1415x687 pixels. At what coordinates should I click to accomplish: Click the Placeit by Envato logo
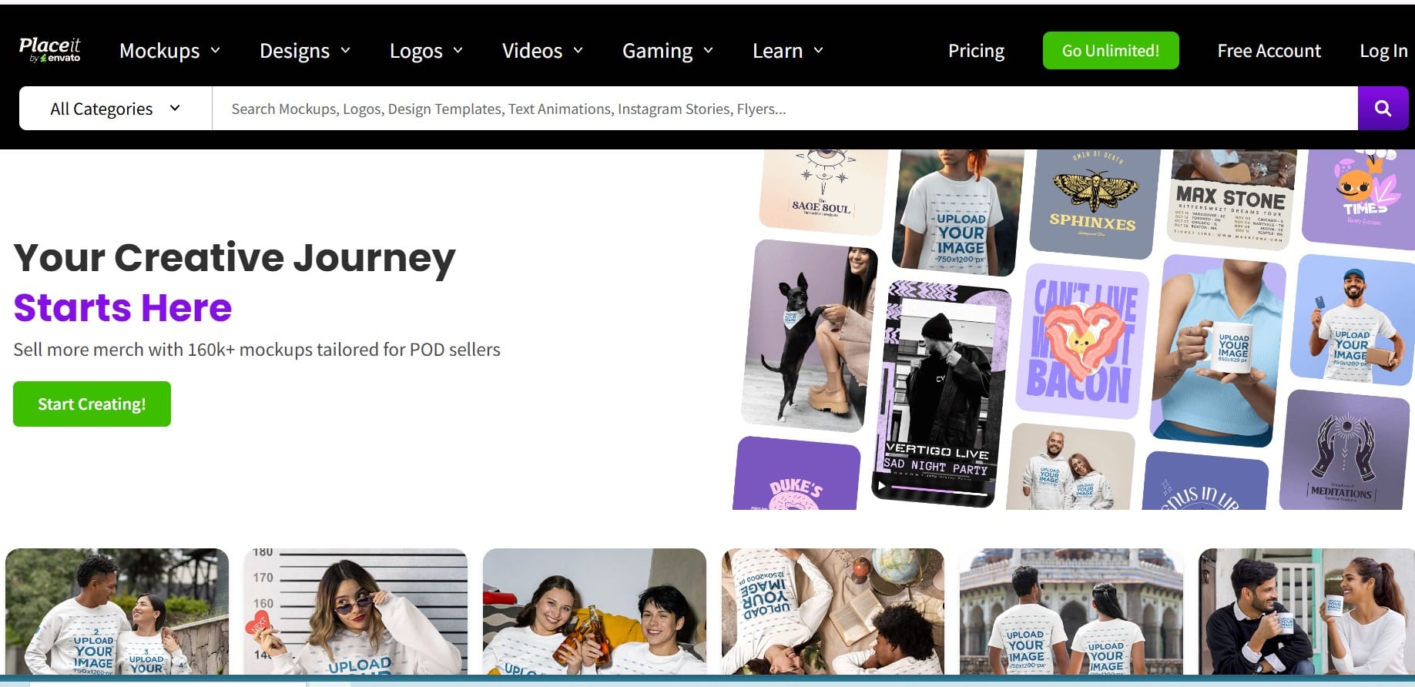pos(50,50)
